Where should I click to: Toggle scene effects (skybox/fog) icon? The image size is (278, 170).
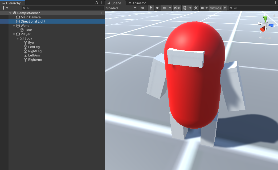[x=164, y=8]
